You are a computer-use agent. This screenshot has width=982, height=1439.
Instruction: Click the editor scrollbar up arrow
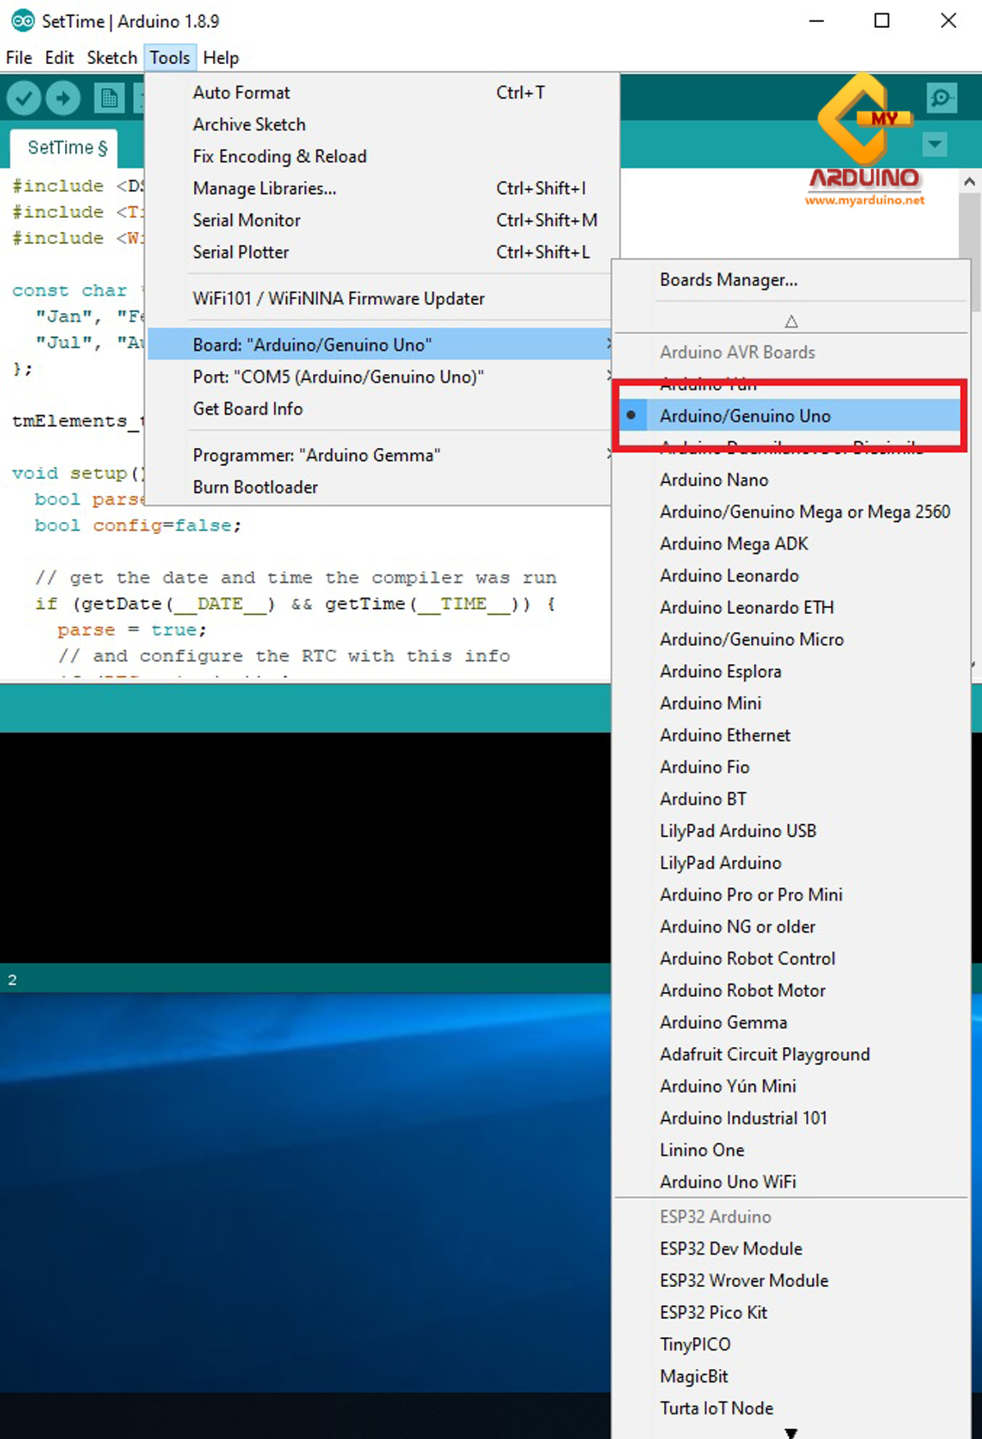[970, 181]
